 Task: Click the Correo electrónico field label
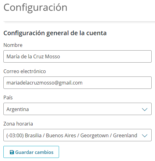(25, 71)
